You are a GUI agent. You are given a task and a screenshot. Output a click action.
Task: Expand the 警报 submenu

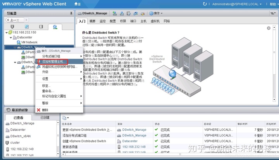click(x=59, y=103)
